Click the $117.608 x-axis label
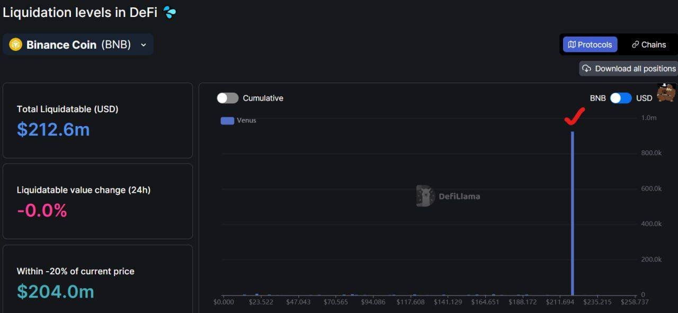The width and height of the screenshot is (678, 313). click(411, 302)
